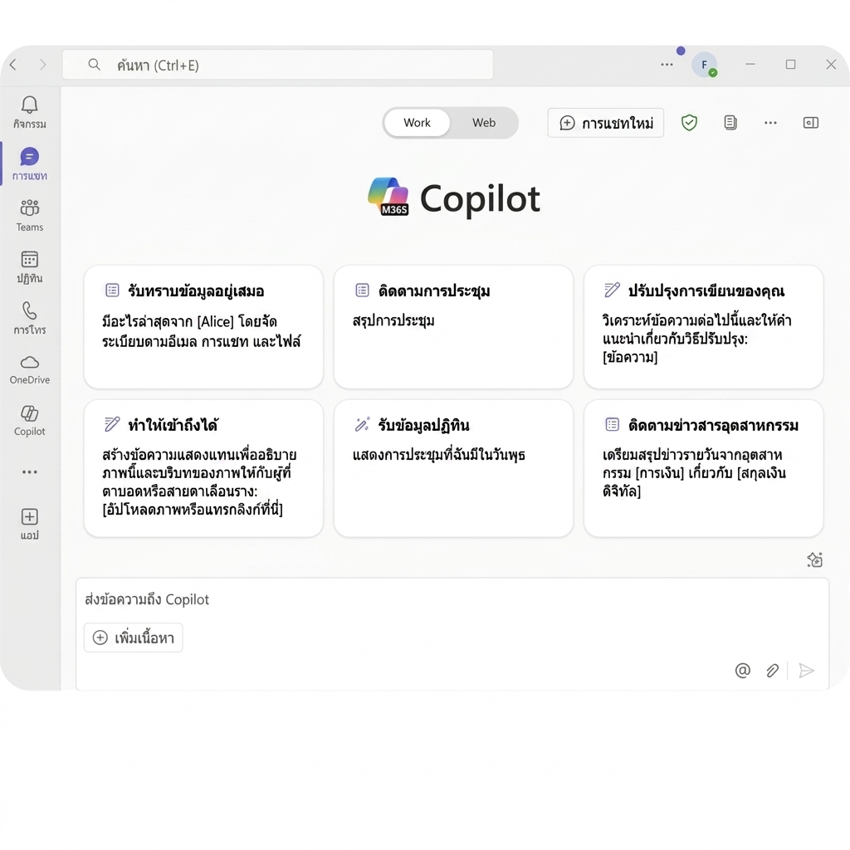Open the Chat icon in sidebar

pyautogui.click(x=30, y=164)
